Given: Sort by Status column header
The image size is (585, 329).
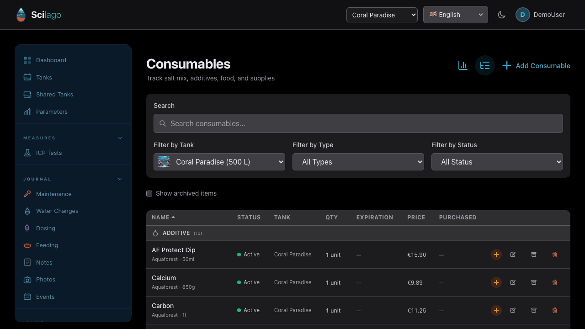Looking at the screenshot, I should (x=249, y=218).
